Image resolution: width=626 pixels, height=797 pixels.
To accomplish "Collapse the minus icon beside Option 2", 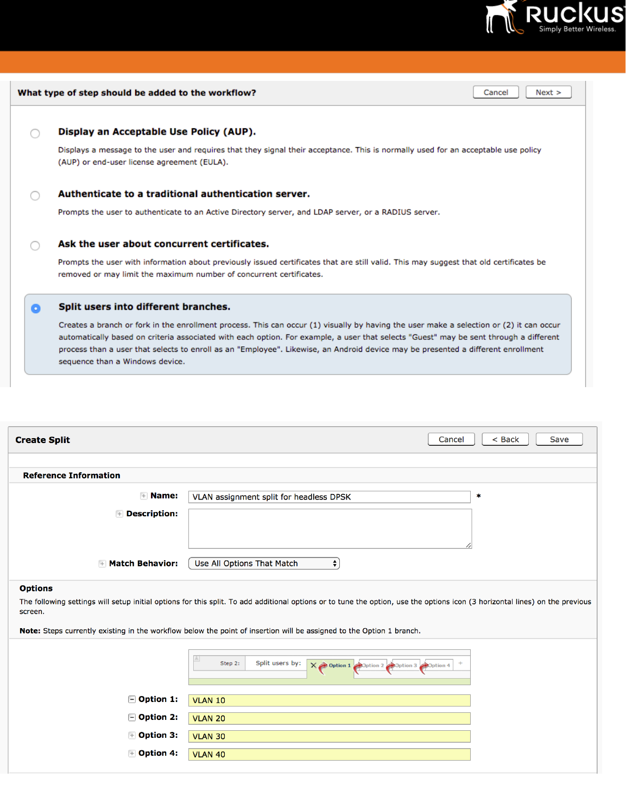I will tap(131, 717).
